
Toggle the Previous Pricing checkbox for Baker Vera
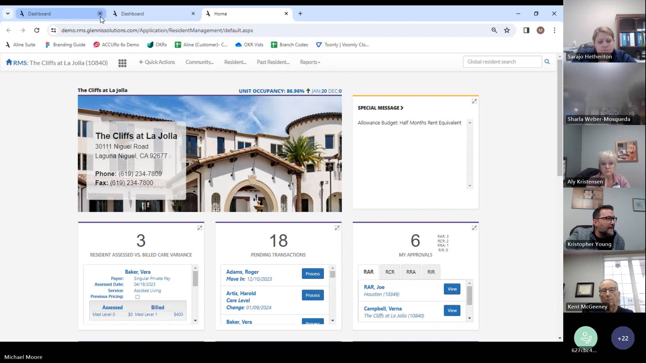pyautogui.click(x=138, y=296)
